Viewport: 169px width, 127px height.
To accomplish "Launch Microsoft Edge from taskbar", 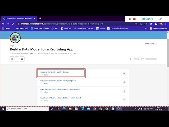I will 64,109.
